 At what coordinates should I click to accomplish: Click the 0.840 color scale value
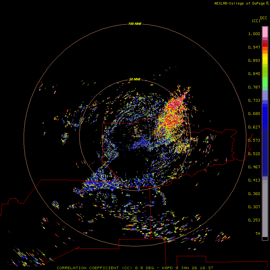pos(254,74)
